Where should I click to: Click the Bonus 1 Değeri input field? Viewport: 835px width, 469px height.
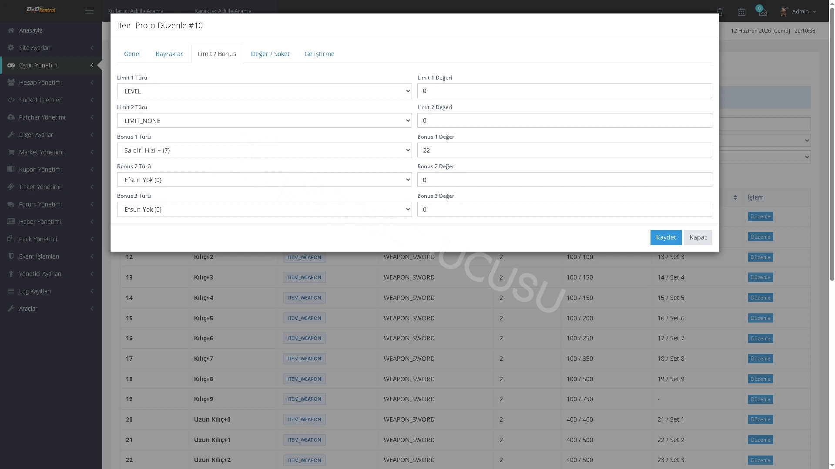coord(564,150)
